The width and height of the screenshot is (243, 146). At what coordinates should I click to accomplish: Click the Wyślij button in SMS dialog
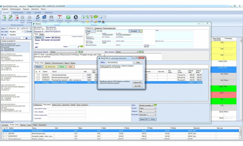[138, 62]
